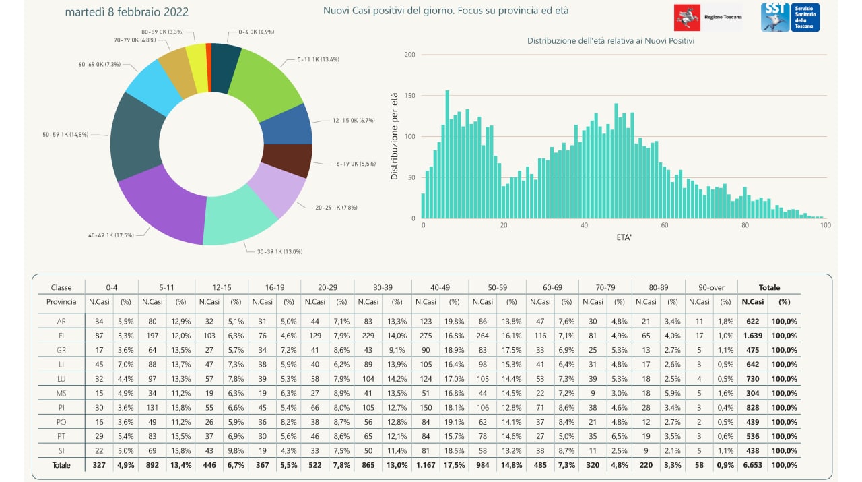Click the 'ETA'' x-axis label

click(624, 238)
